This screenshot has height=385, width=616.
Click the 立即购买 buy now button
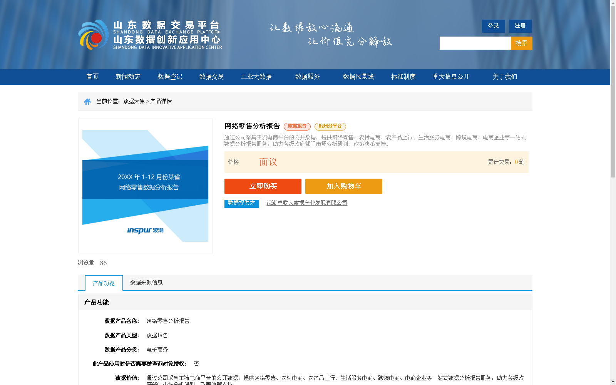[263, 186]
